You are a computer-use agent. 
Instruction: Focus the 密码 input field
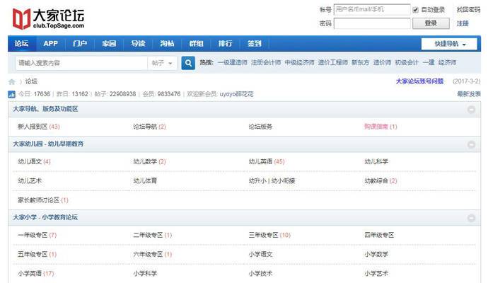point(371,23)
